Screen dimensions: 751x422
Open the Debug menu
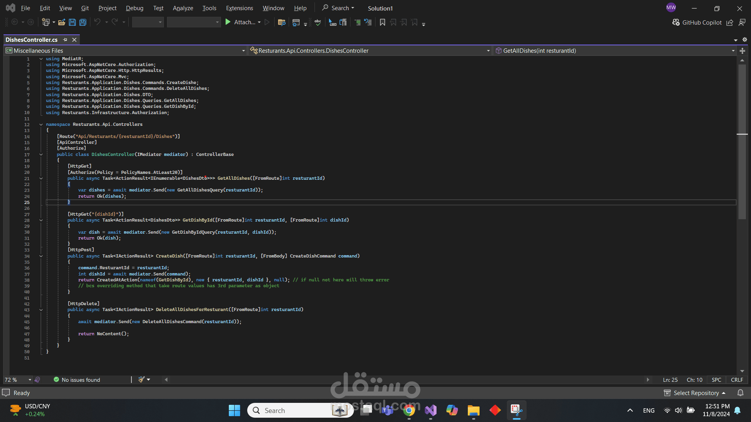135,8
